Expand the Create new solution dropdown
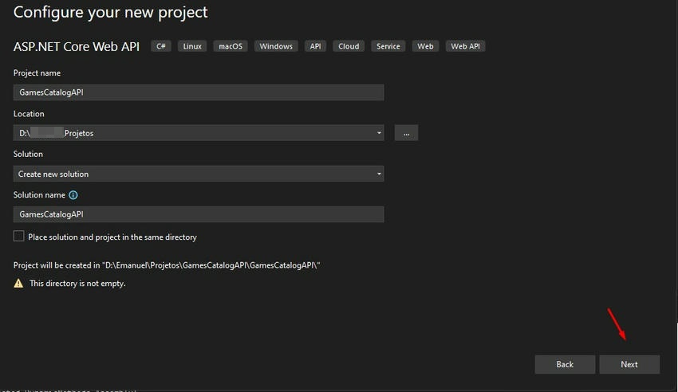The height and width of the screenshot is (392, 678). [x=199, y=174]
